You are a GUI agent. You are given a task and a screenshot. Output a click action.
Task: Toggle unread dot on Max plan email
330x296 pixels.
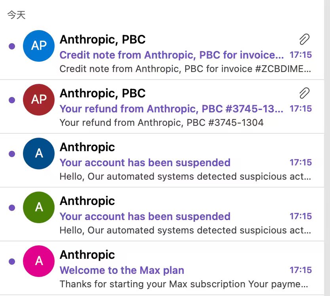[x=12, y=261]
